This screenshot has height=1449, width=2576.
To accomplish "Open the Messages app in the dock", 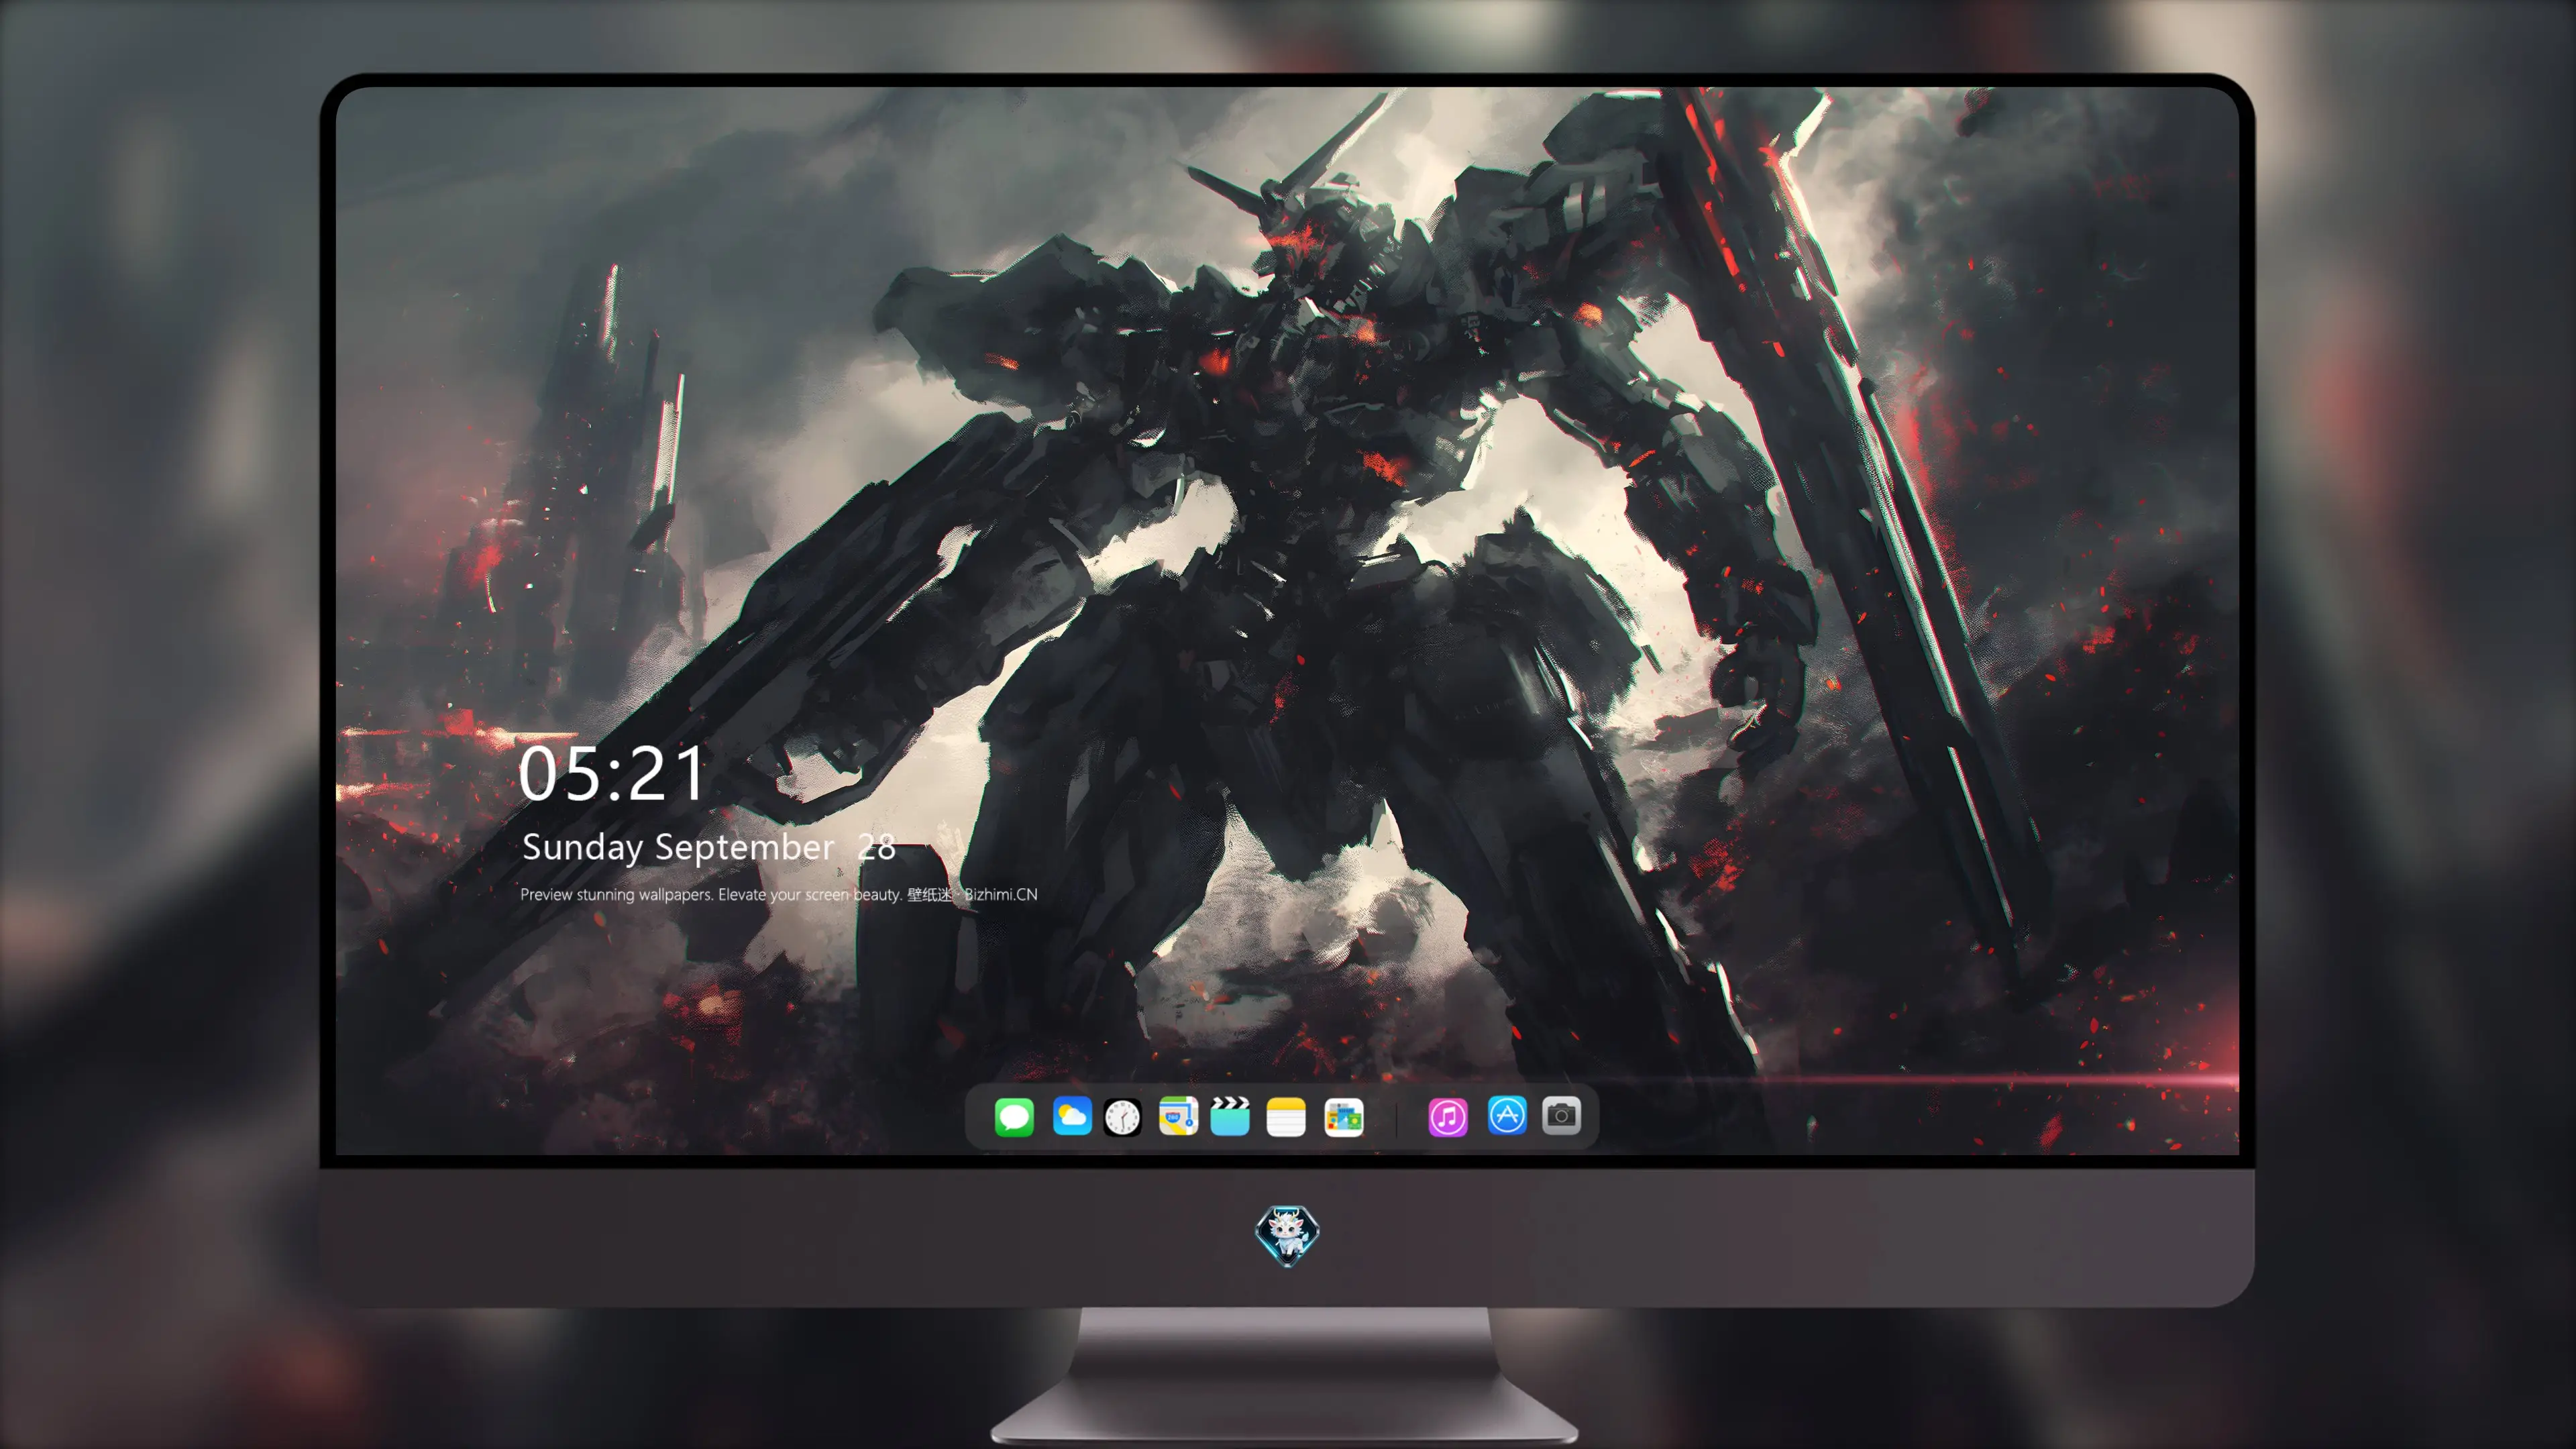I will (1014, 1117).
